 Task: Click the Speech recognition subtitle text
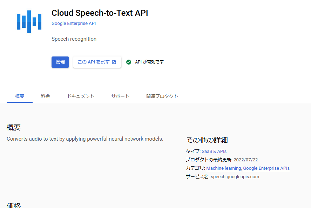point(74,39)
